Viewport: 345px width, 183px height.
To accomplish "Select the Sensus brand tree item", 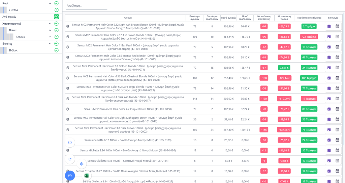I will tap(20, 37).
